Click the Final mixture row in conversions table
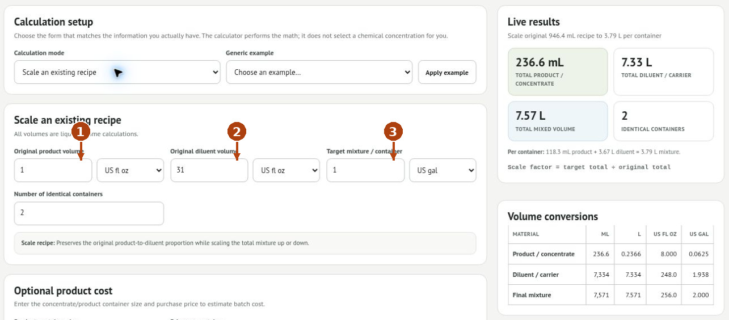The image size is (729, 320). (x=610, y=295)
